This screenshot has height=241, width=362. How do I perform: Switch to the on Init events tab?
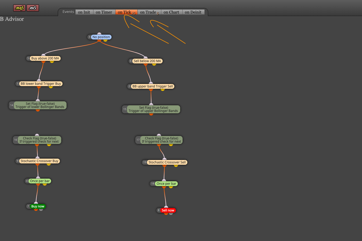click(84, 12)
